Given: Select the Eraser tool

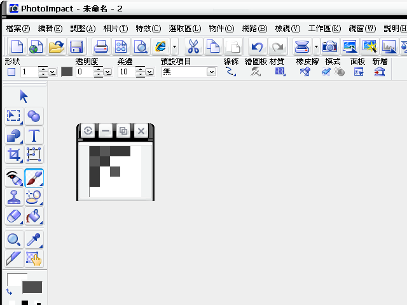Looking at the screenshot, I should pos(14,216).
